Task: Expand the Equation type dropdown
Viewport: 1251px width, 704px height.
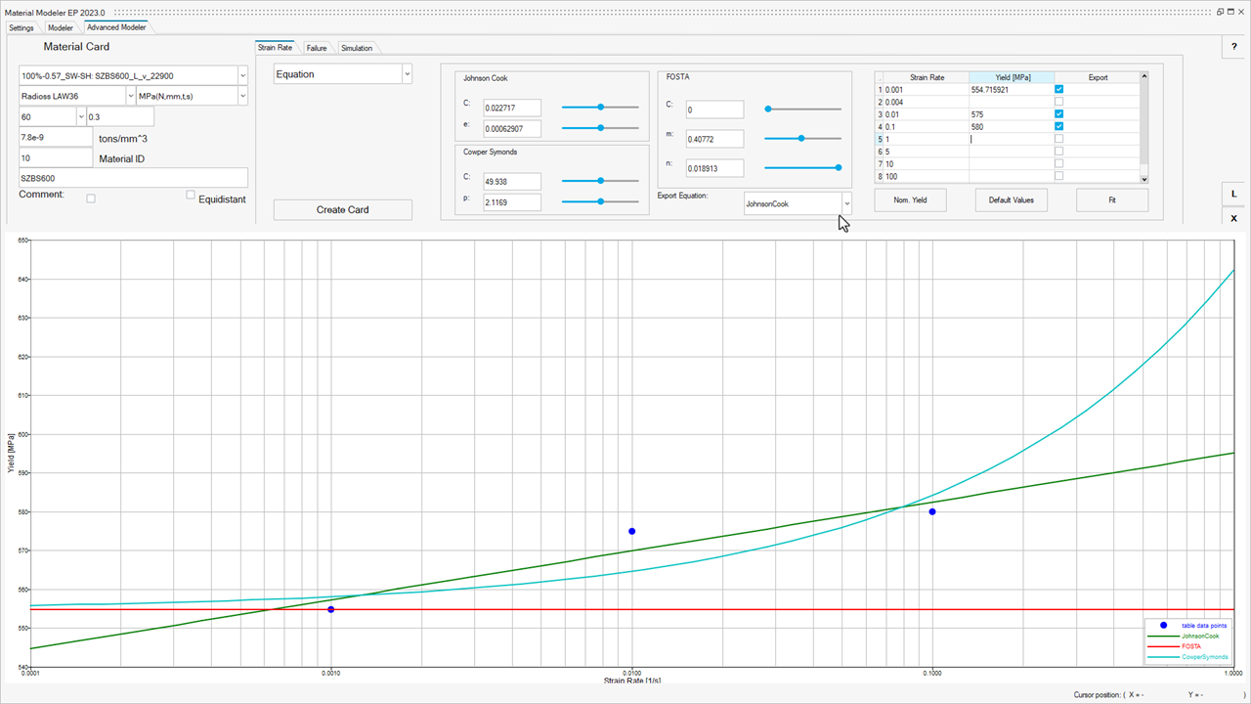Action: pyautogui.click(x=407, y=74)
